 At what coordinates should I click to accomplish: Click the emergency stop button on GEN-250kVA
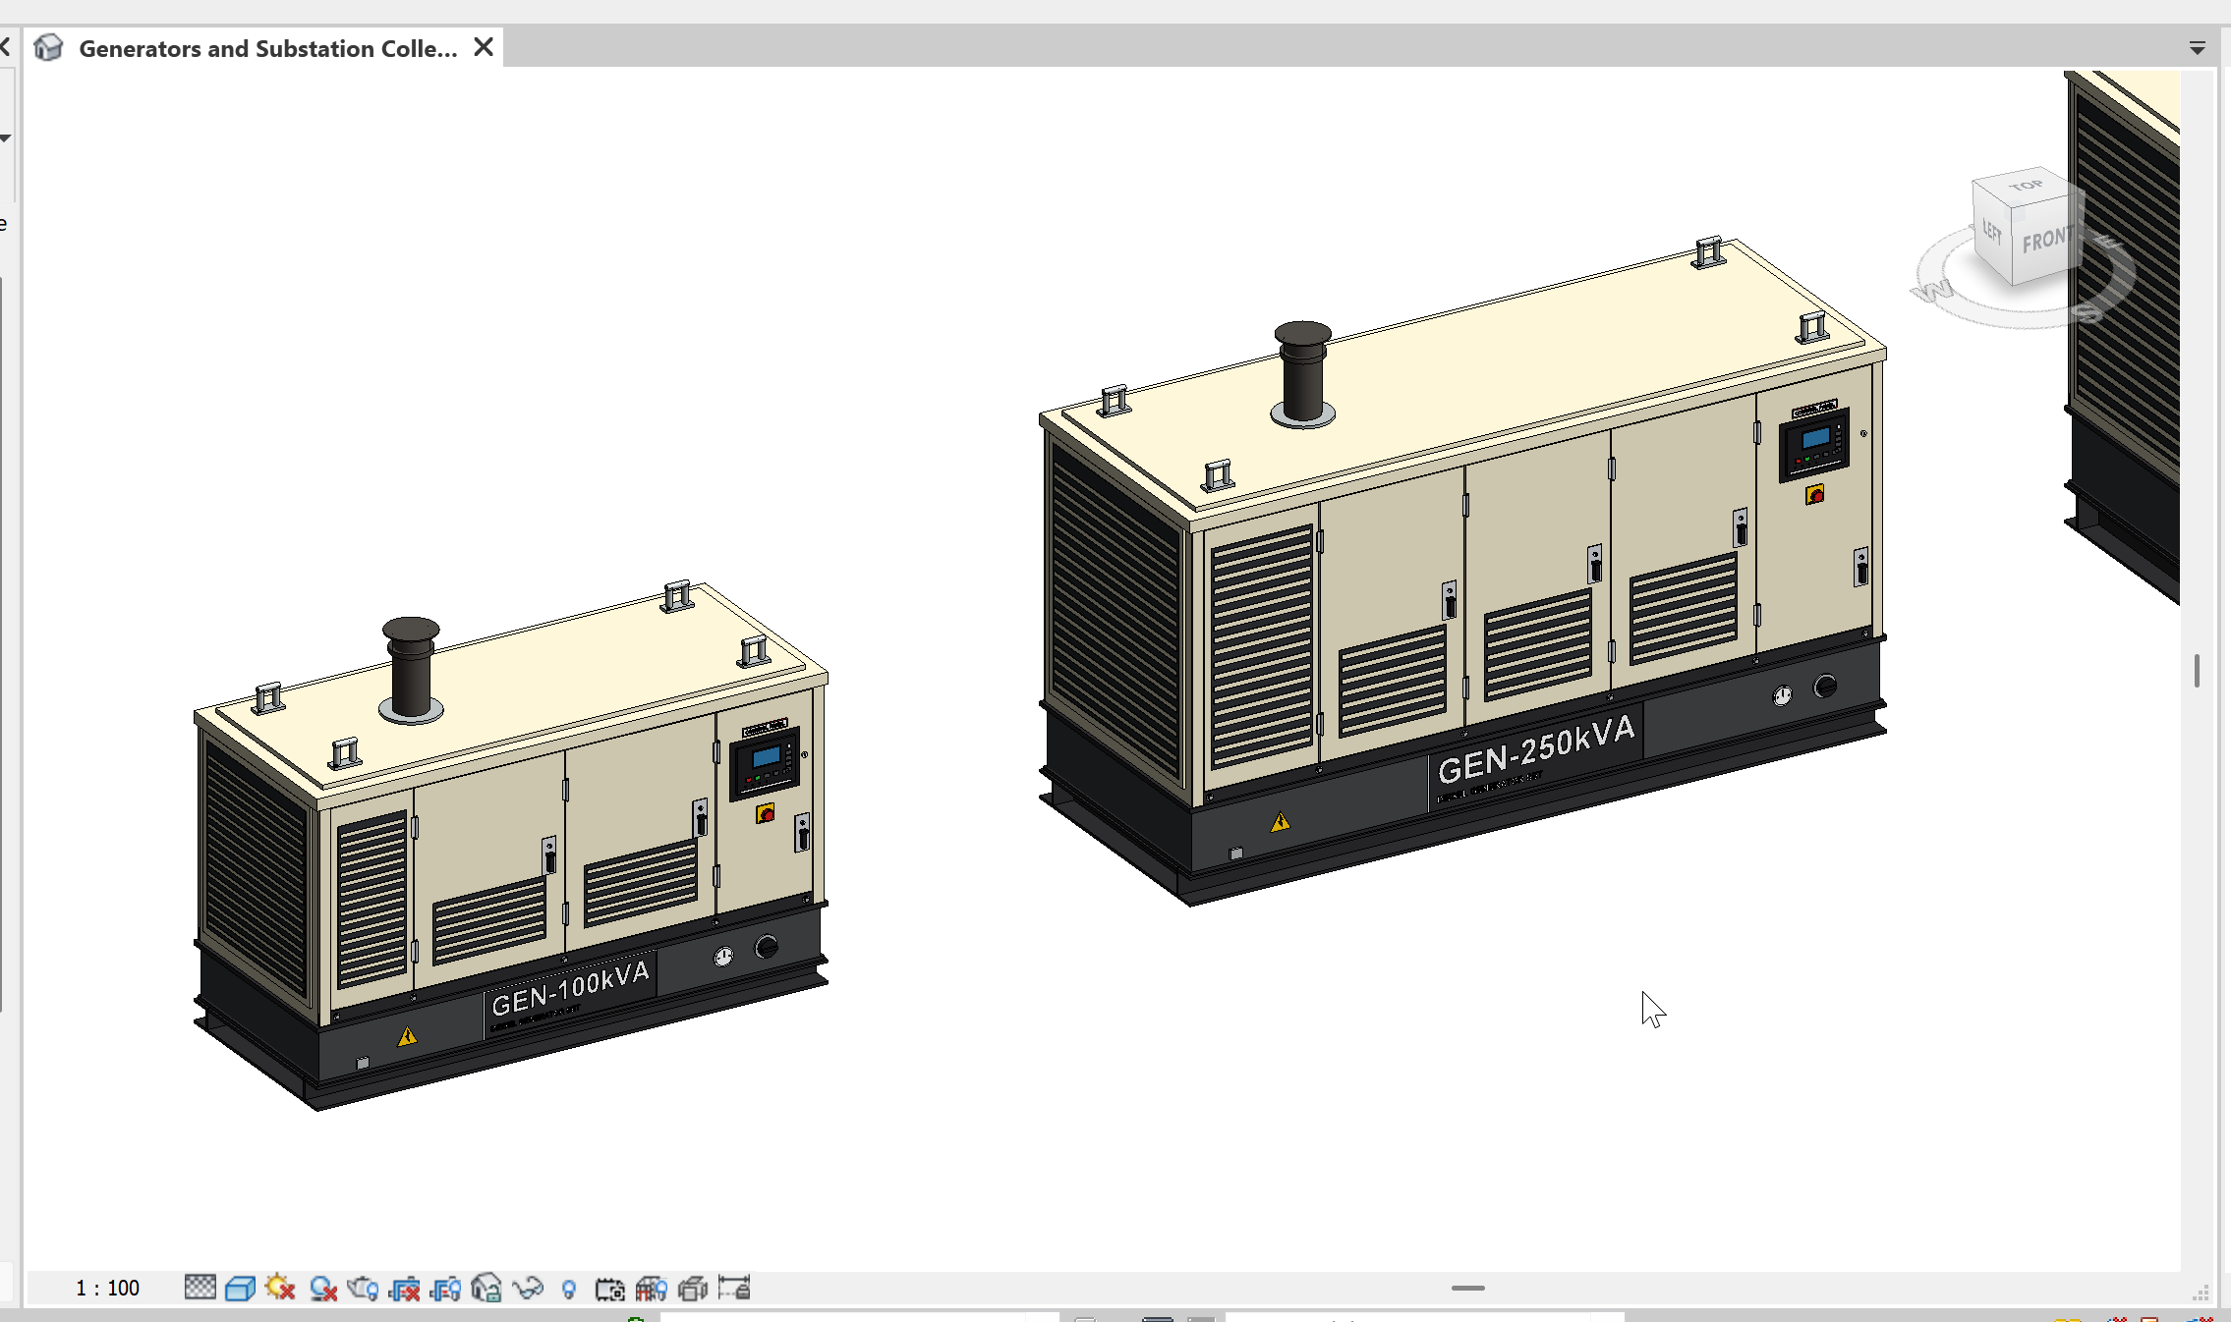point(1815,494)
